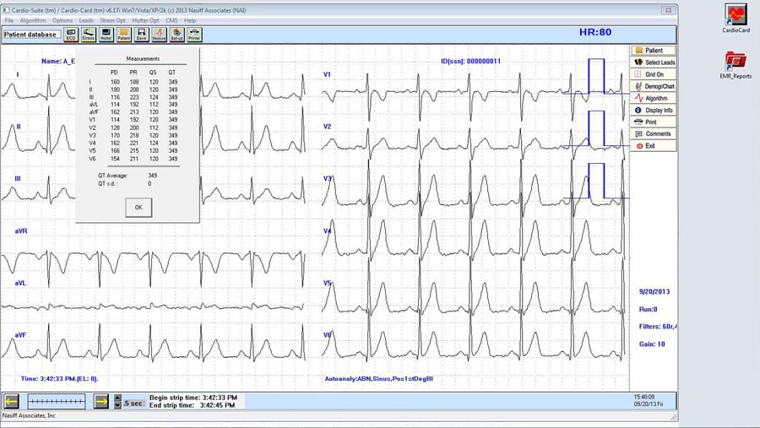
Task: Open the Measure tool icon
Action: [x=159, y=35]
